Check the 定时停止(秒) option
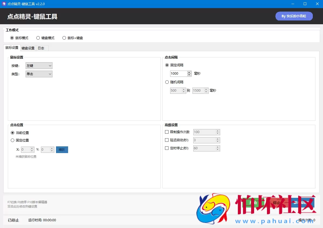Viewport: 323px width, 228px height. pyautogui.click(x=167, y=148)
